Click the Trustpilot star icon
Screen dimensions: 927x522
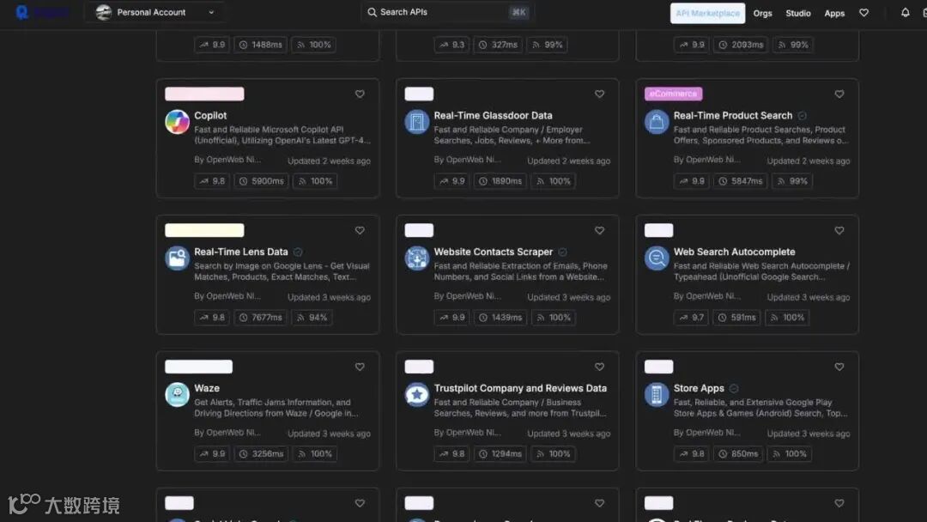click(417, 395)
